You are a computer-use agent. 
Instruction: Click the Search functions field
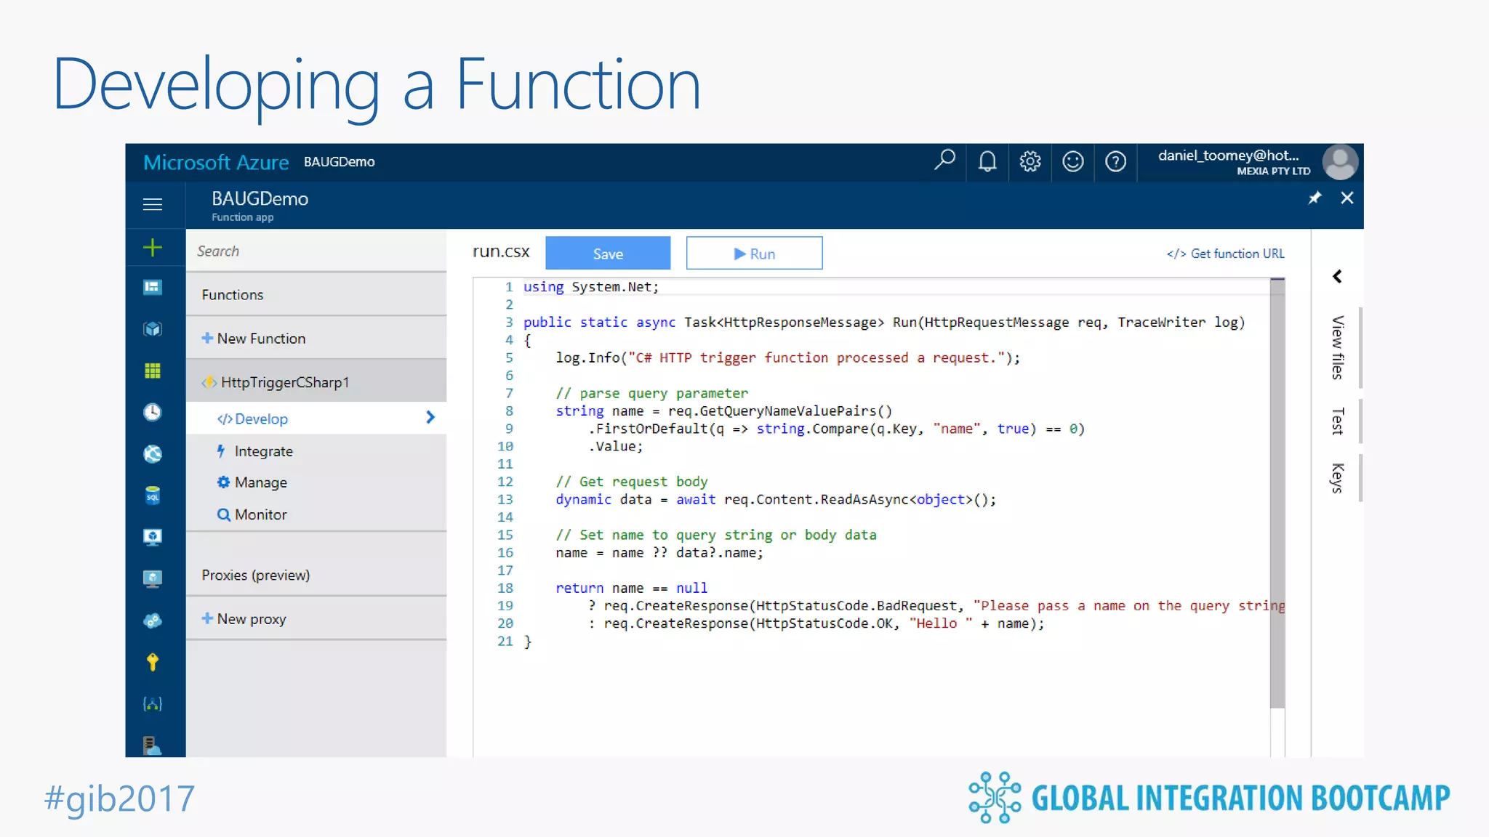(x=316, y=251)
